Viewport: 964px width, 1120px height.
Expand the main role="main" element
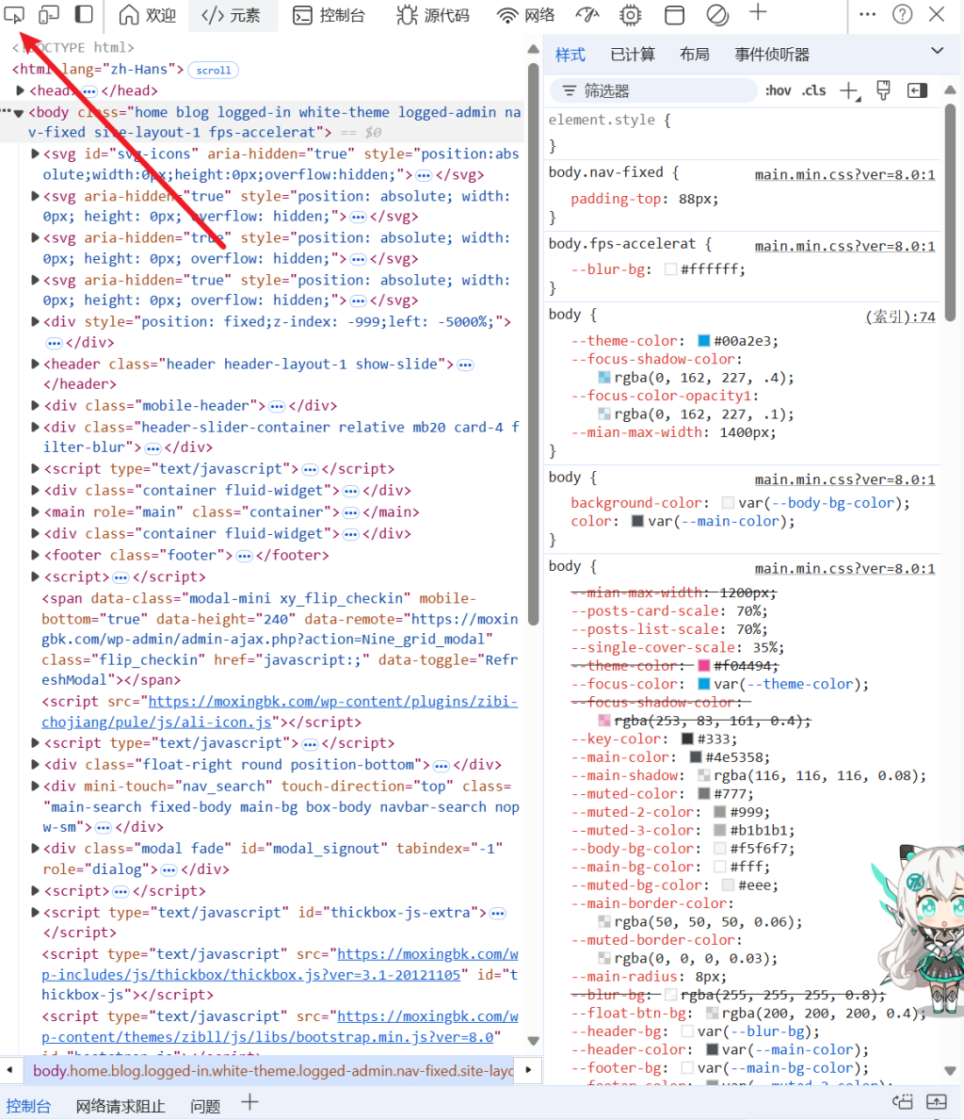coord(35,511)
